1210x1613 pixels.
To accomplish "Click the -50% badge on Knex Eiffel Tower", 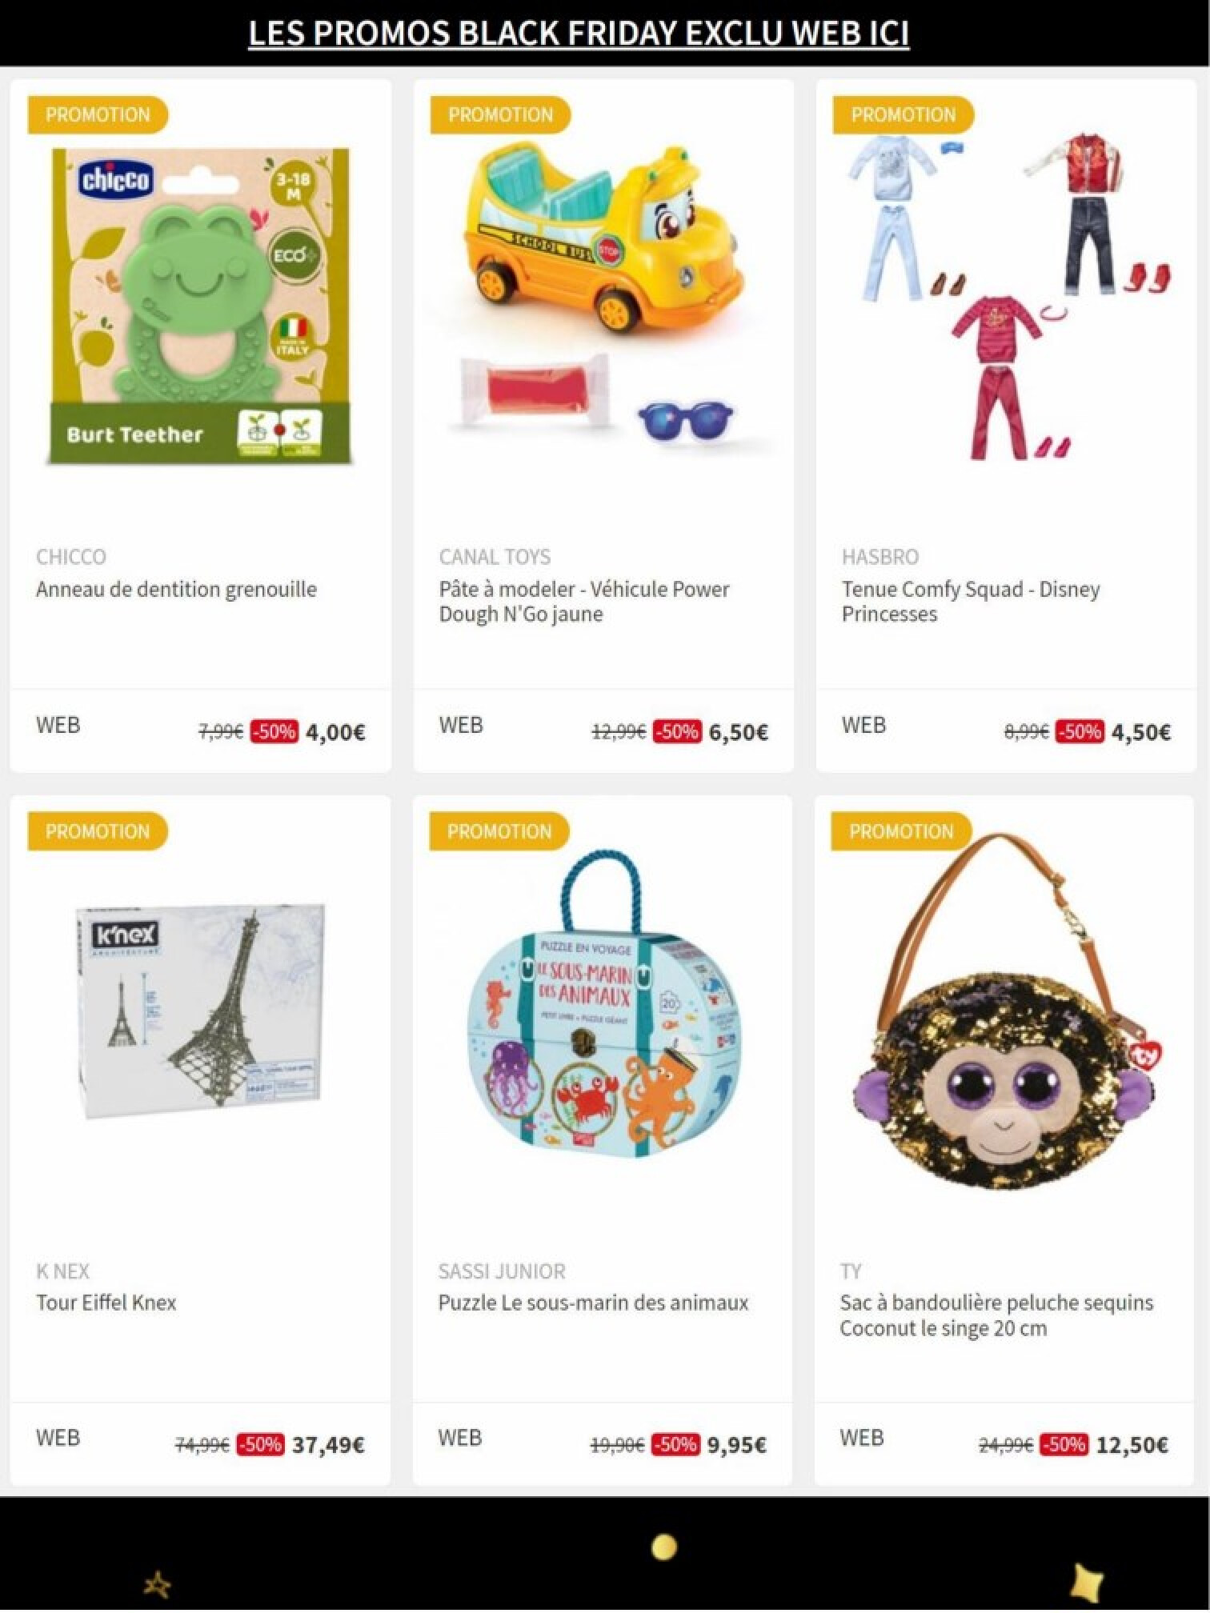I will 260,1444.
